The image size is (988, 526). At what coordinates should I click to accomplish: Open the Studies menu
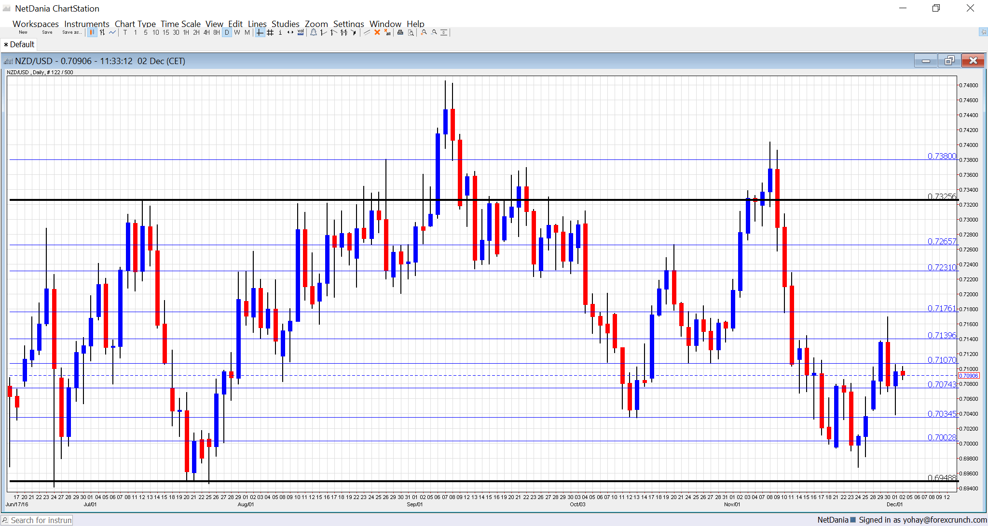[285, 24]
